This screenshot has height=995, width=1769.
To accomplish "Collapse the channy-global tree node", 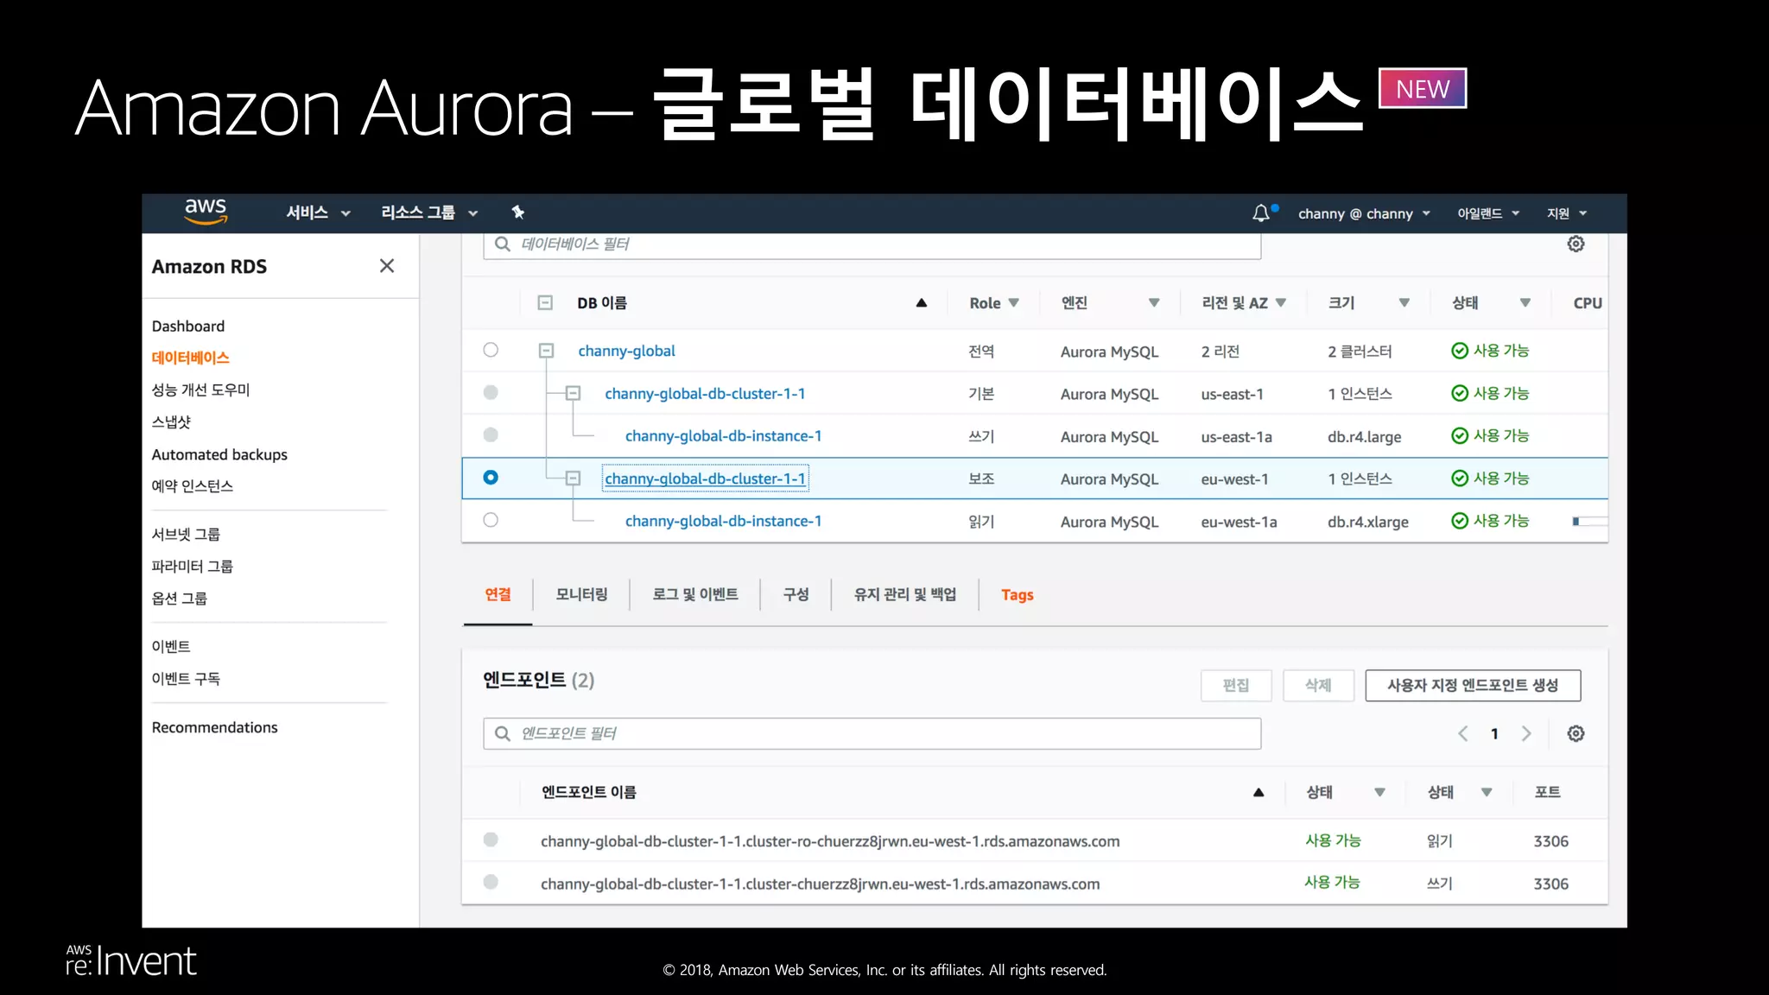I will click(546, 351).
